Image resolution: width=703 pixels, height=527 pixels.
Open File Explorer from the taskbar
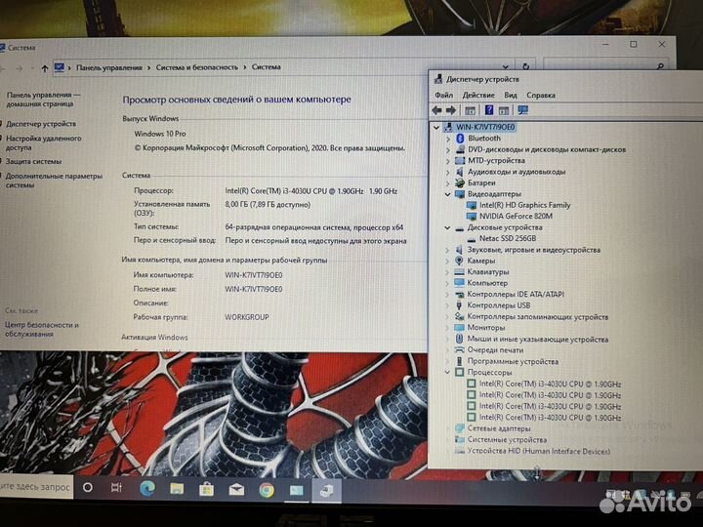coord(177,489)
